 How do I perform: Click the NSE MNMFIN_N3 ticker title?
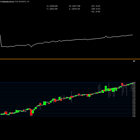point(22,2)
